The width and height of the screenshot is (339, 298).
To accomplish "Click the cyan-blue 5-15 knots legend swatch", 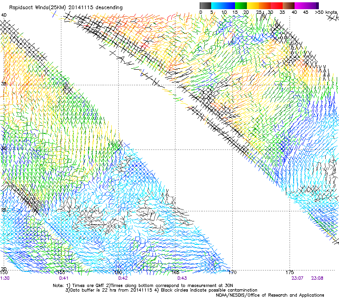I will tap(223, 6).
